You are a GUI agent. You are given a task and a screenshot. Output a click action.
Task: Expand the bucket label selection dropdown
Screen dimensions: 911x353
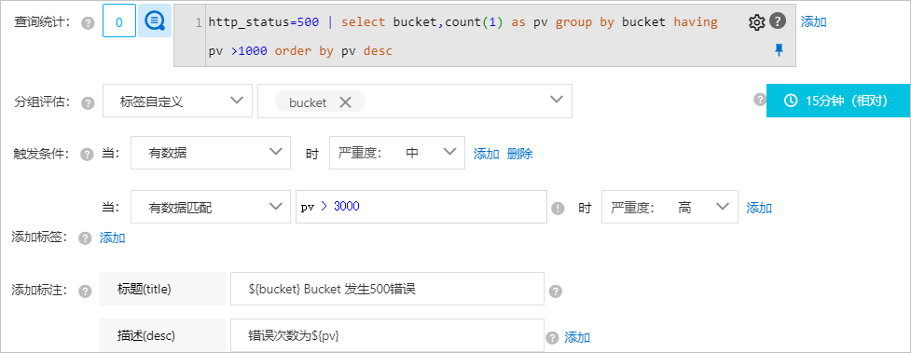(415, 101)
